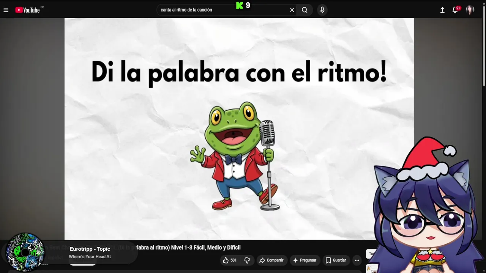Click the Preguntar button
Image resolution: width=486 pixels, height=273 pixels.
click(305, 260)
